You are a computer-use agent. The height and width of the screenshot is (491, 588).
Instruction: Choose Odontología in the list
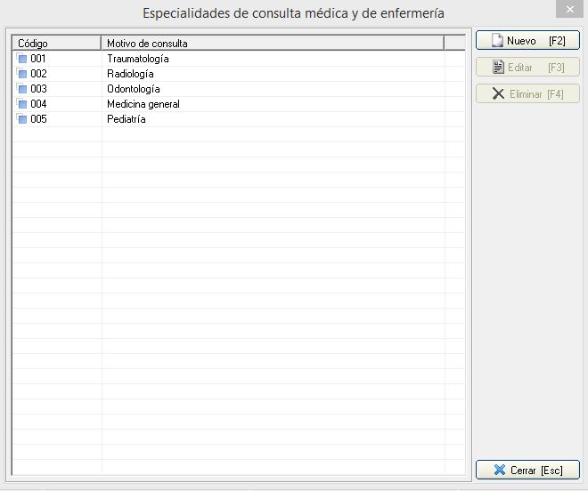click(x=133, y=89)
